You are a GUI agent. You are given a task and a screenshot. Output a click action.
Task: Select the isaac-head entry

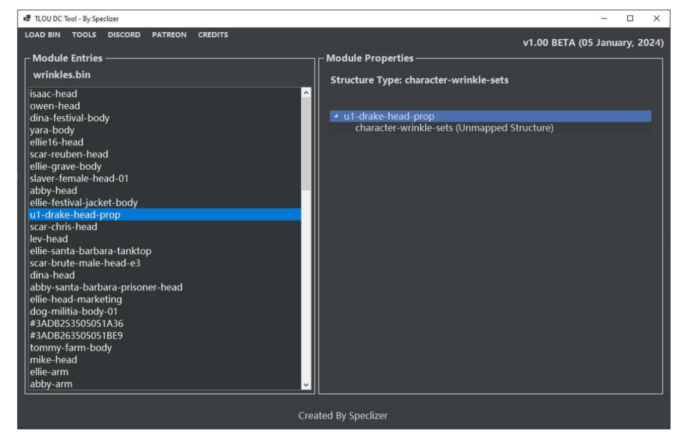[54, 94]
